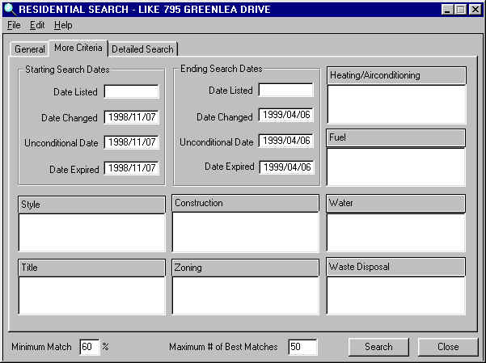Click the Close button

(x=448, y=347)
